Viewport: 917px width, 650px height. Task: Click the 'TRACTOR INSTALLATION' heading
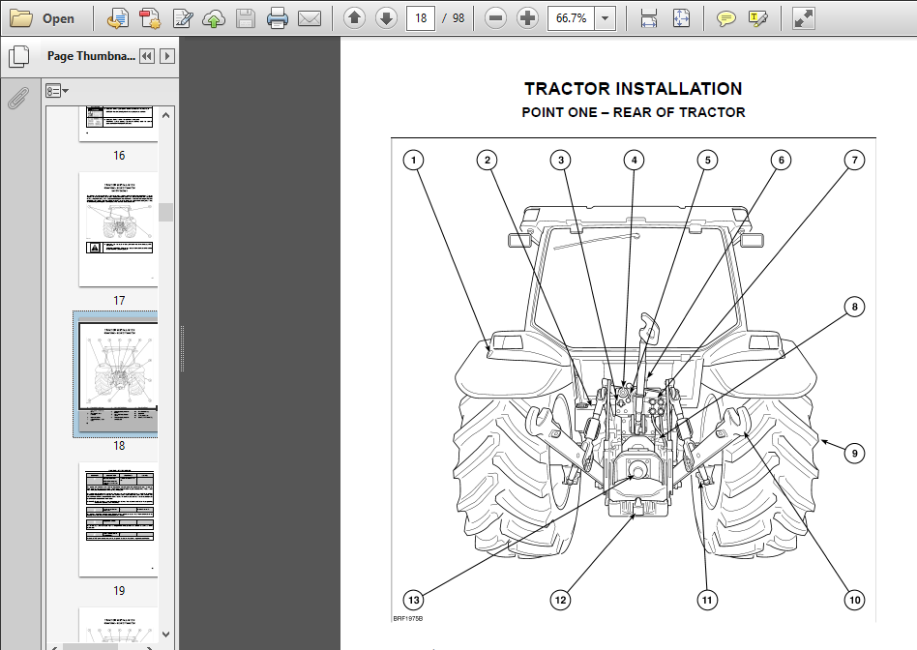click(634, 89)
